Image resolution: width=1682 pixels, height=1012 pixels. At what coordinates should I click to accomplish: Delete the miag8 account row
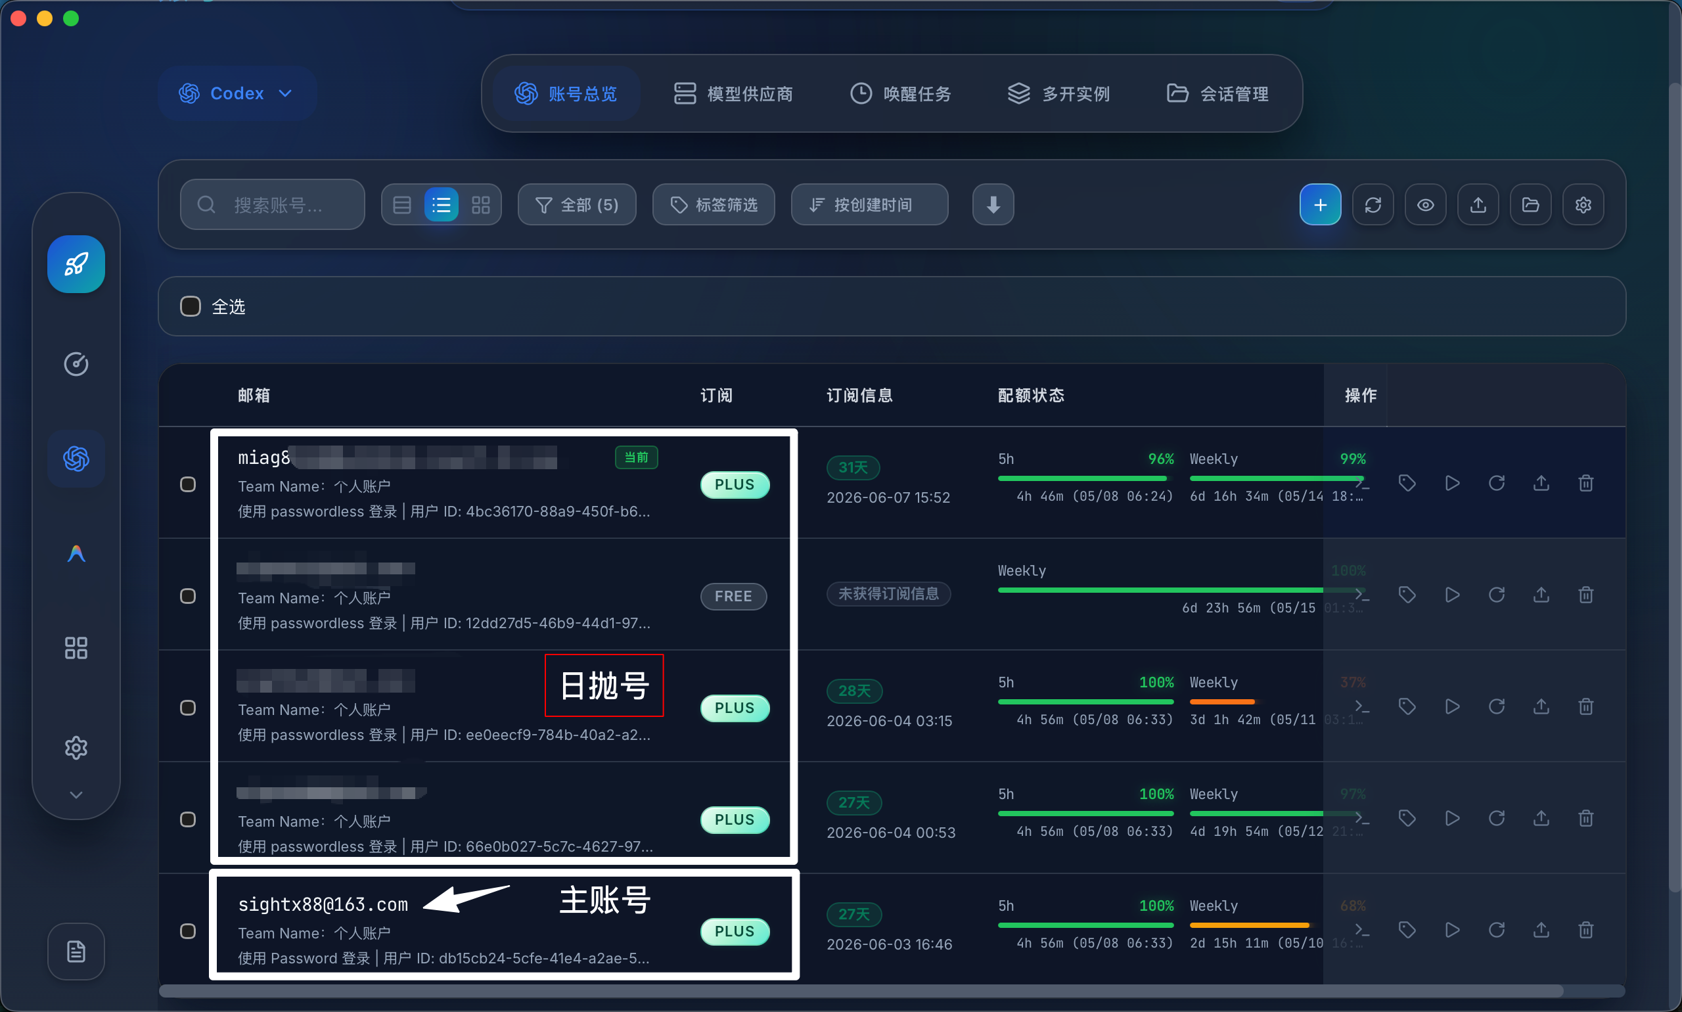point(1585,484)
